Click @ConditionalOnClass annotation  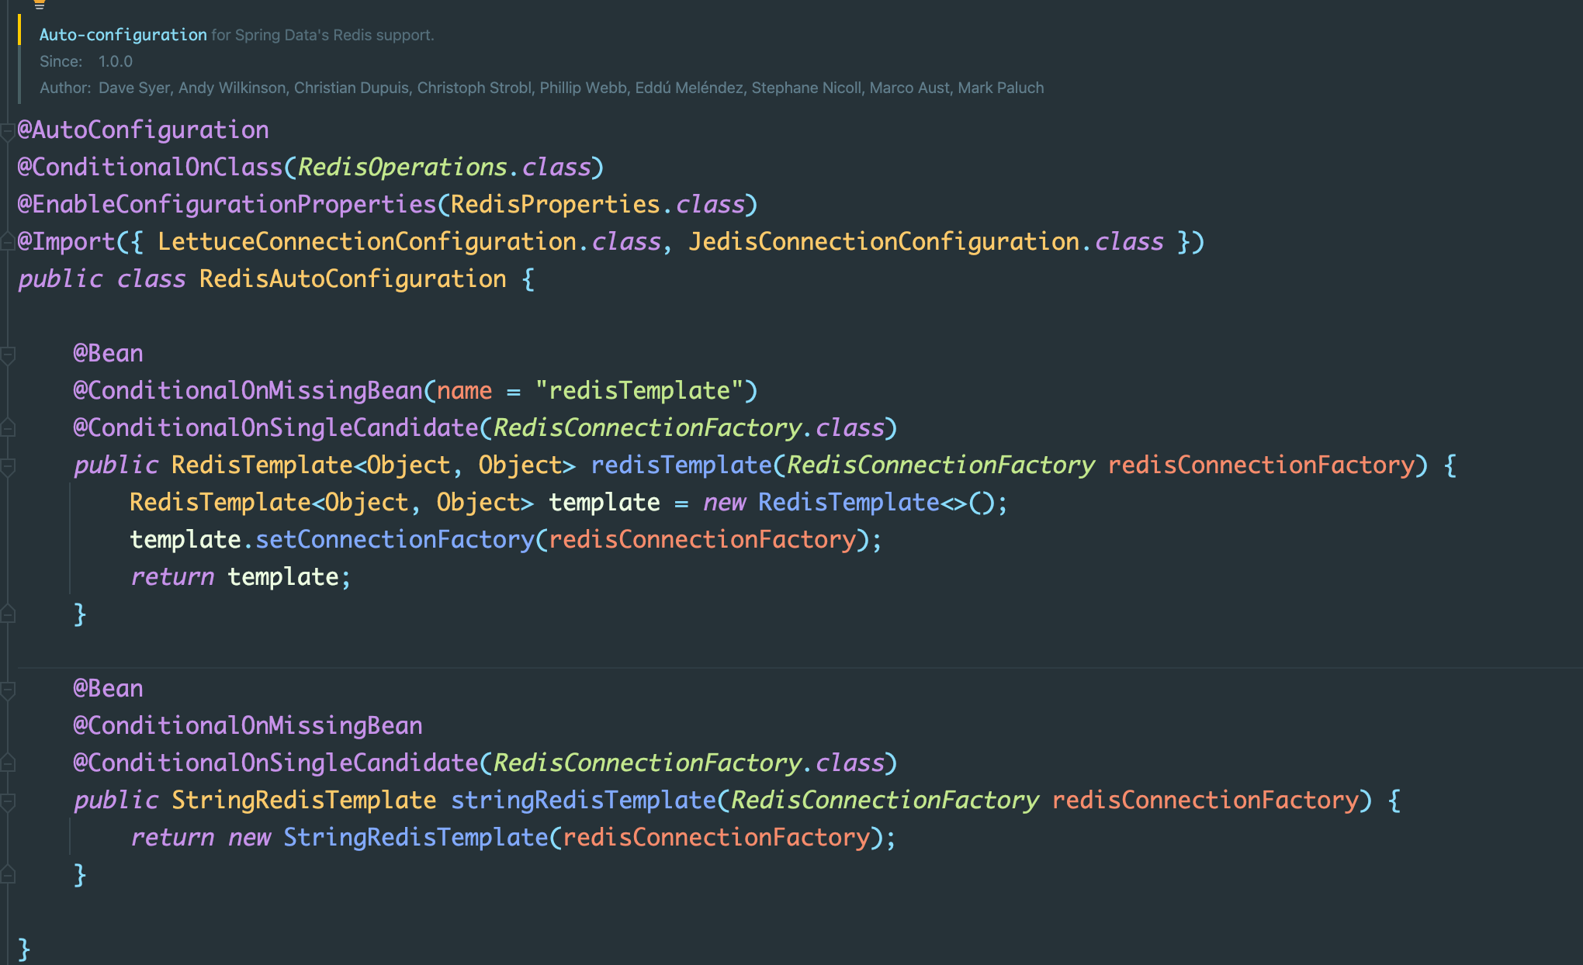coord(151,167)
